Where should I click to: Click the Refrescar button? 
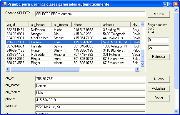tap(159, 57)
